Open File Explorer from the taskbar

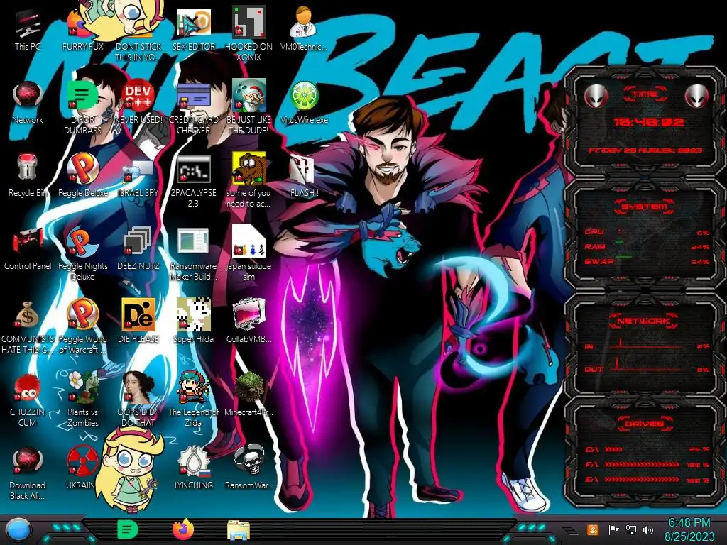(239, 530)
